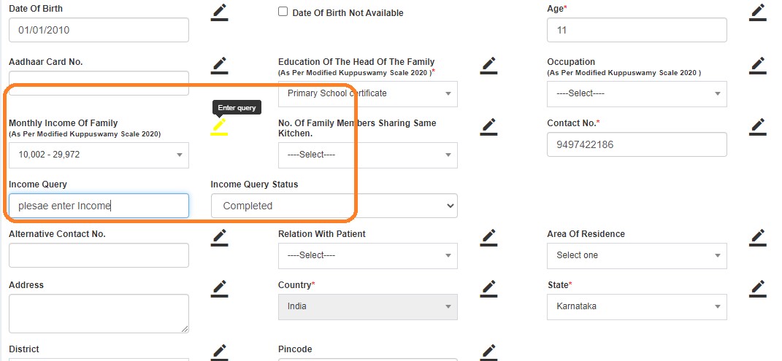Click edit pencil beside Contact No.
This screenshot has height=361, width=782.
tap(757, 127)
